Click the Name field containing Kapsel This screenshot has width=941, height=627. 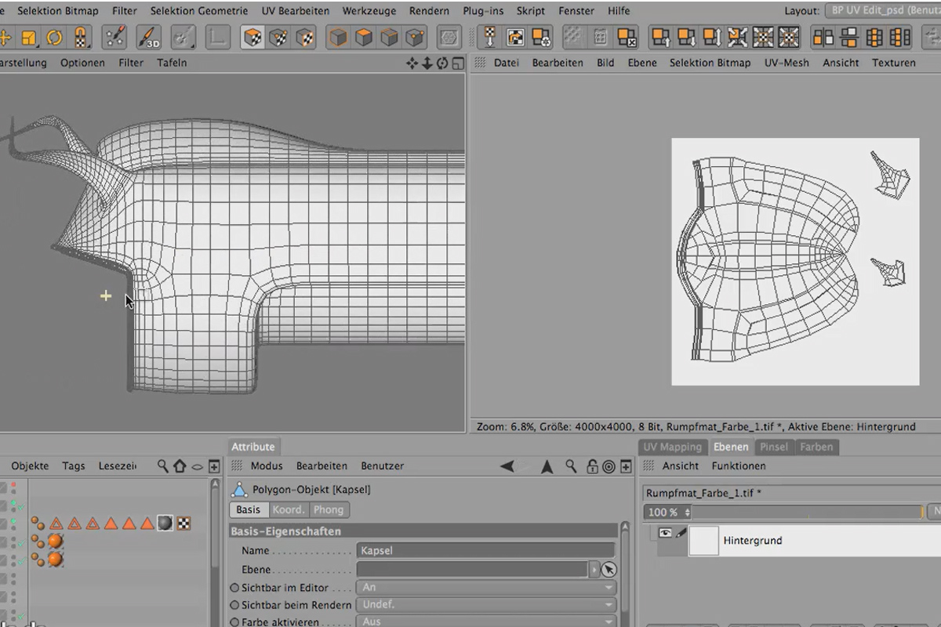point(485,551)
